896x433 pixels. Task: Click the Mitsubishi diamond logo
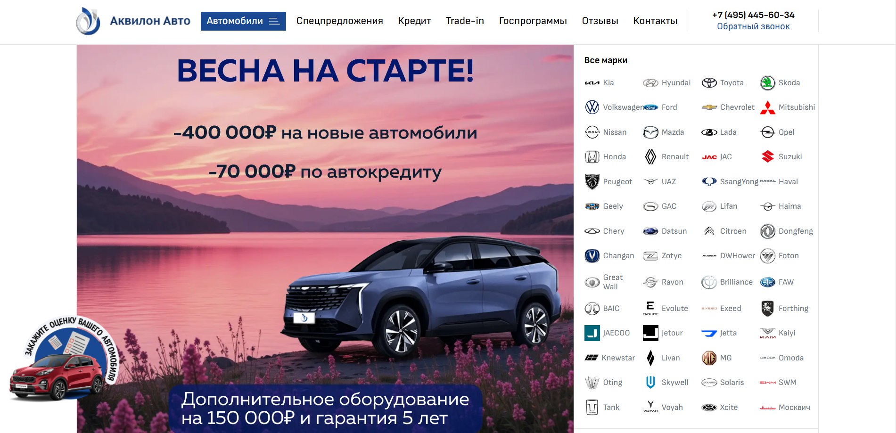coord(767,107)
